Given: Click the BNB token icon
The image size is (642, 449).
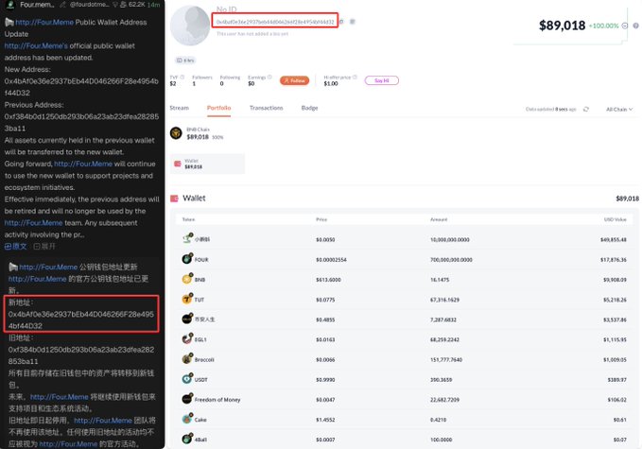Looking at the screenshot, I should tap(187, 279).
